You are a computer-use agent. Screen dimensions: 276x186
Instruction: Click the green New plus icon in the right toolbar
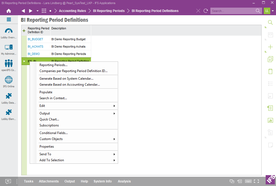[270, 47]
